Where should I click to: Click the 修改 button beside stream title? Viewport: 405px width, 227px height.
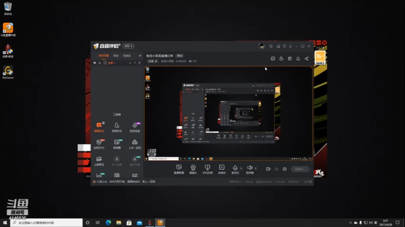(x=180, y=56)
